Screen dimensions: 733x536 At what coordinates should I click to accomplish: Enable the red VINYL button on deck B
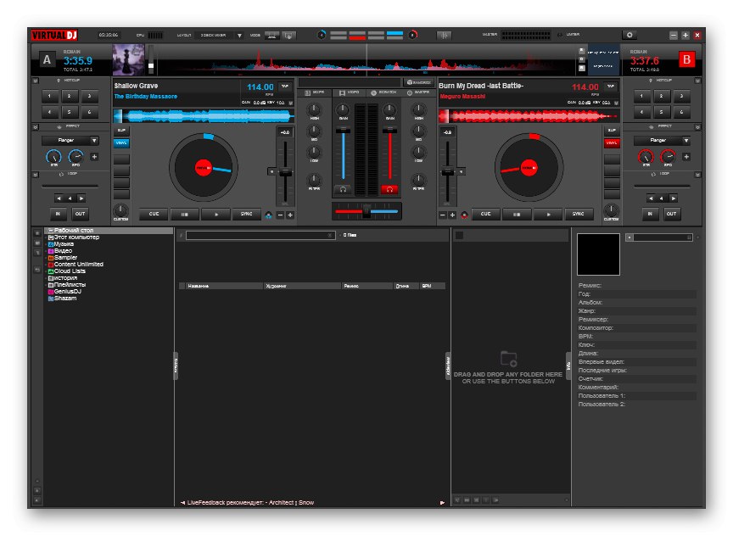click(x=611, y=143)
